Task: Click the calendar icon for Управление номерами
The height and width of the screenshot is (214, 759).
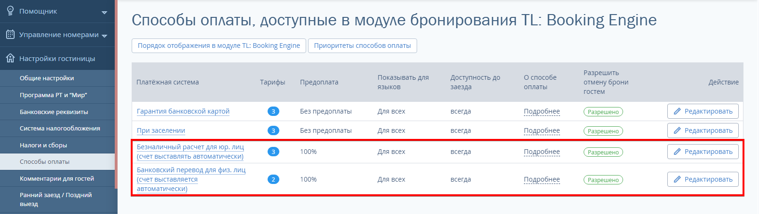Action: coord(10,34)
